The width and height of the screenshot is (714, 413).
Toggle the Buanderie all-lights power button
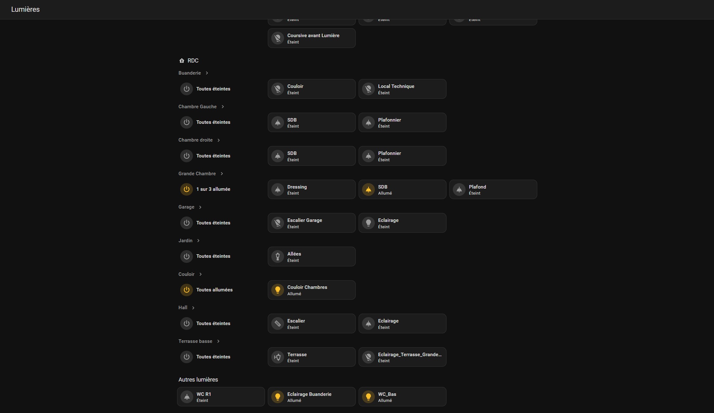[x=187, y=89]
